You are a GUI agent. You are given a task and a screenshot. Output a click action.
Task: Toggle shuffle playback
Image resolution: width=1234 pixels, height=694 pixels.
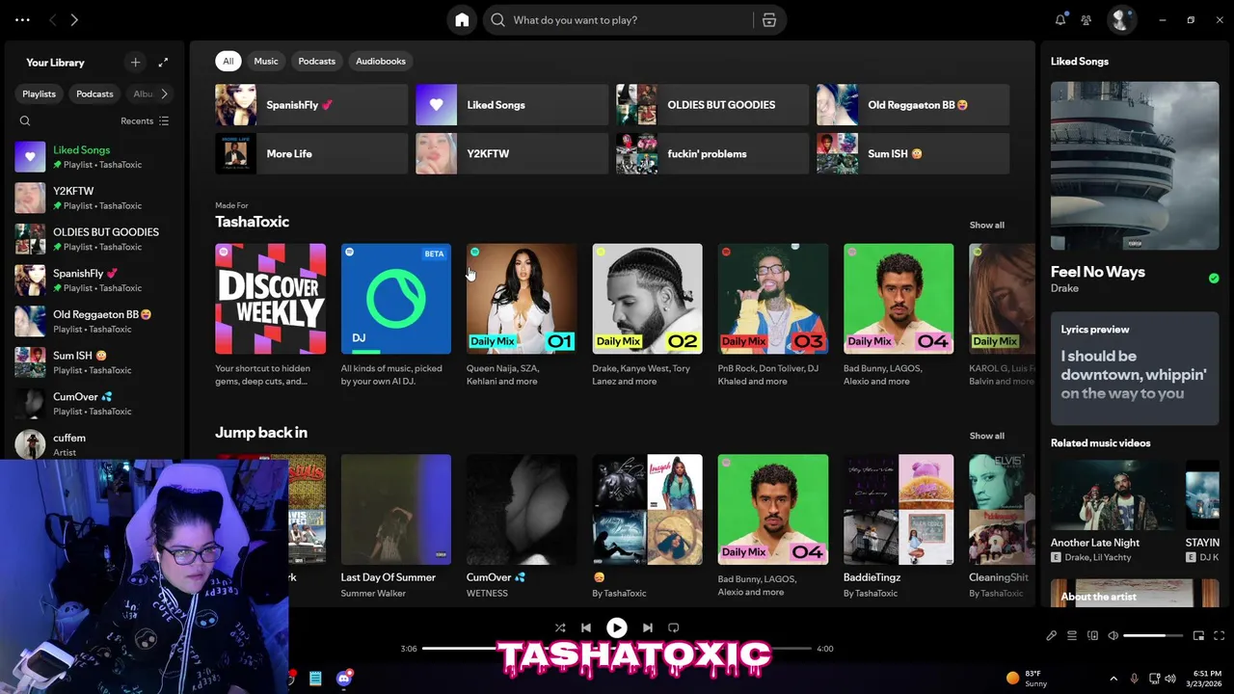click(560, 627)
